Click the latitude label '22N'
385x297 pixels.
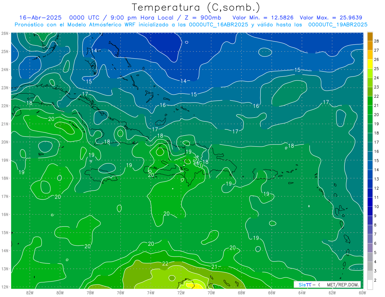[x=4, y=106]
